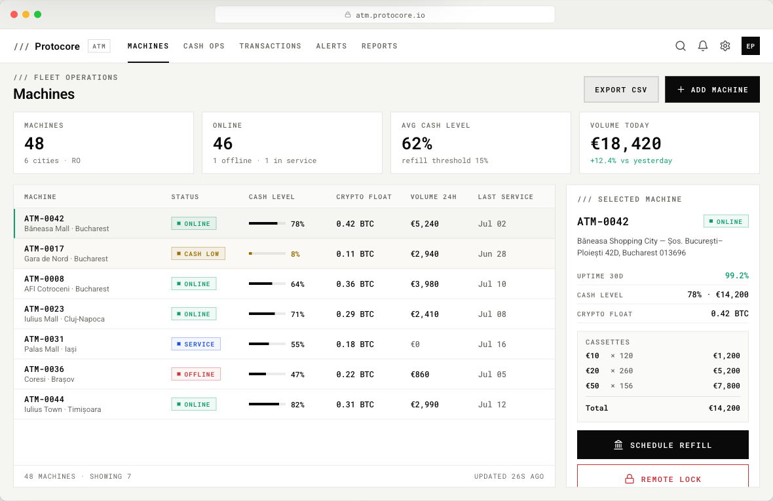Select the ATM-0042 row name
This screenshot has width=773, height=501.
pyautogui.click(x=44, y=219)
